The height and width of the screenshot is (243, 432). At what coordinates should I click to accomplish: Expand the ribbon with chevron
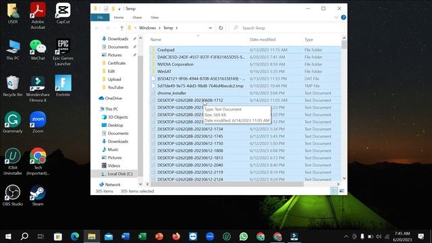tap(336, 18)
